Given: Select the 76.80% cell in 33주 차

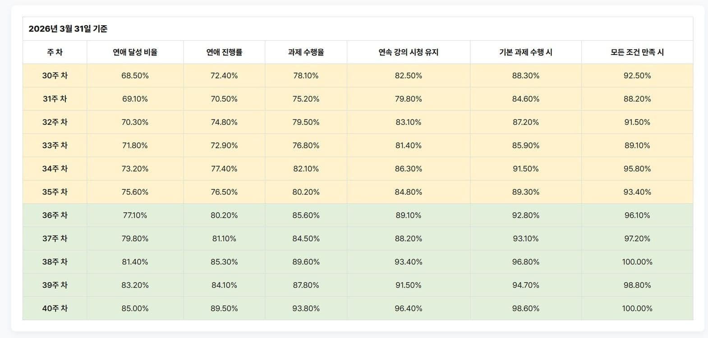Looking at the screenshot, I should 306,146.
